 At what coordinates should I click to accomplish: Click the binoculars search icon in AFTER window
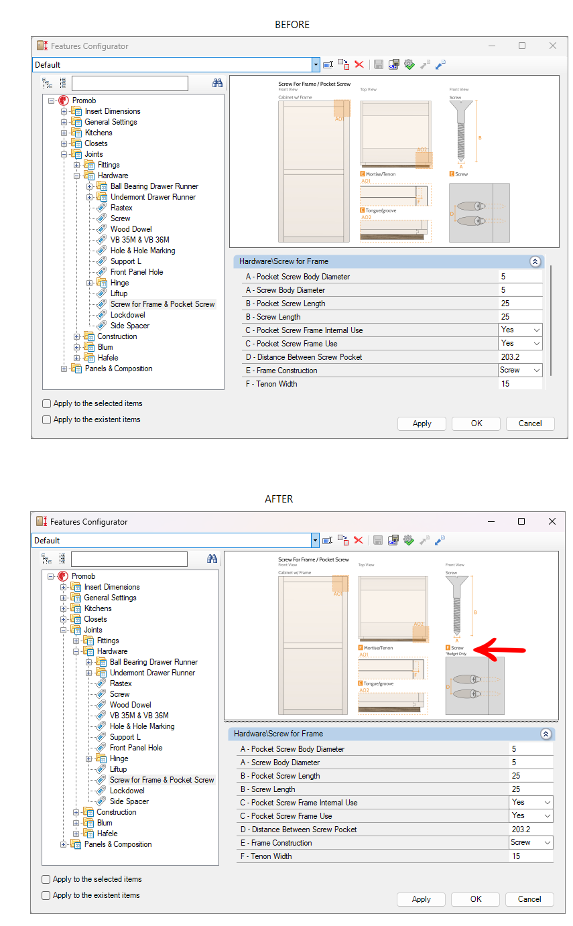[x=212, y=559]
